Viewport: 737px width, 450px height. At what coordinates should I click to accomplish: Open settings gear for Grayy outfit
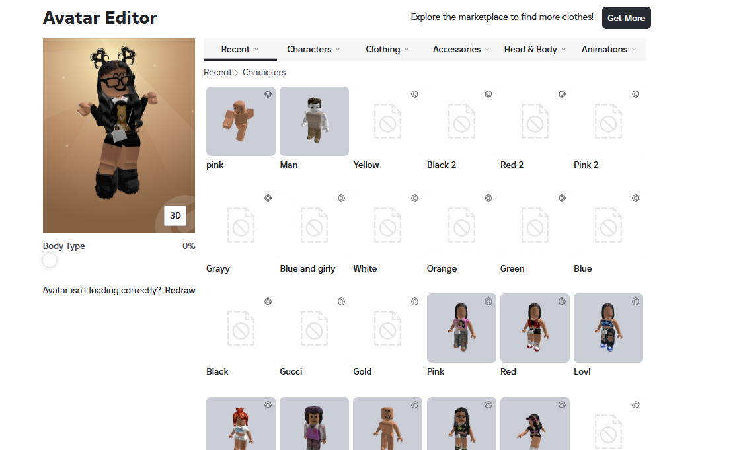(x=268, y=198)
